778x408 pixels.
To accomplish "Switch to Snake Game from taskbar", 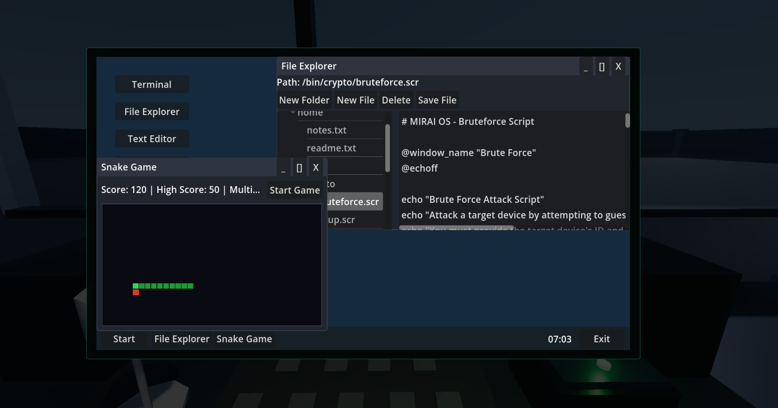I will point(244,339).
